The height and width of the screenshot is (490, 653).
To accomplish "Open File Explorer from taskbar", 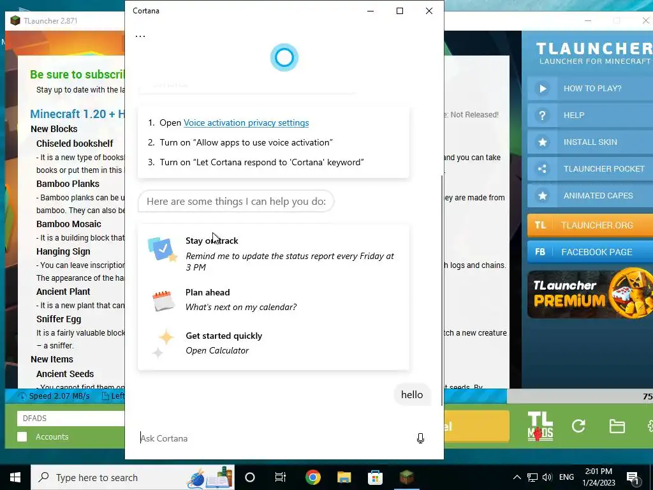I will tap(344, 477).
